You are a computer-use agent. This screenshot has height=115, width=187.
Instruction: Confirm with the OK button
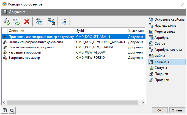click(x=159, y=110)
